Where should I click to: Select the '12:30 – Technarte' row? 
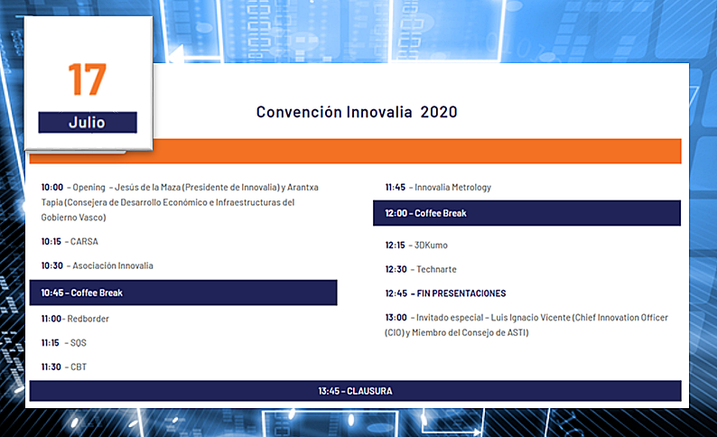tap(421, 269)
